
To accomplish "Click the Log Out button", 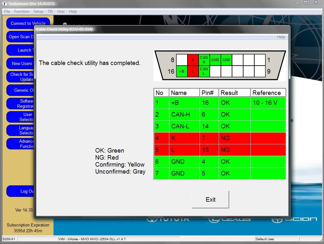I will tap(20, 191).
